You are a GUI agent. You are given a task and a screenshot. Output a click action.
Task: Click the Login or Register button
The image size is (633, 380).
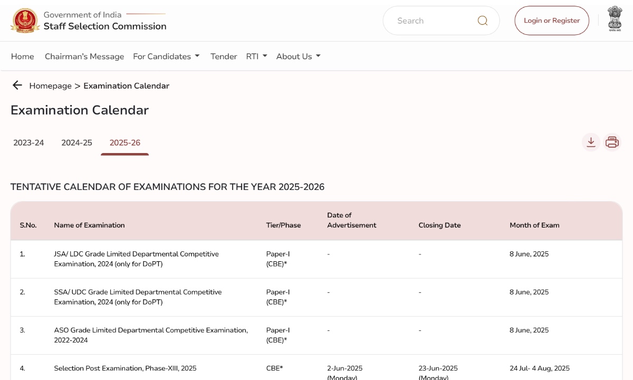click(x=552, y=20)
